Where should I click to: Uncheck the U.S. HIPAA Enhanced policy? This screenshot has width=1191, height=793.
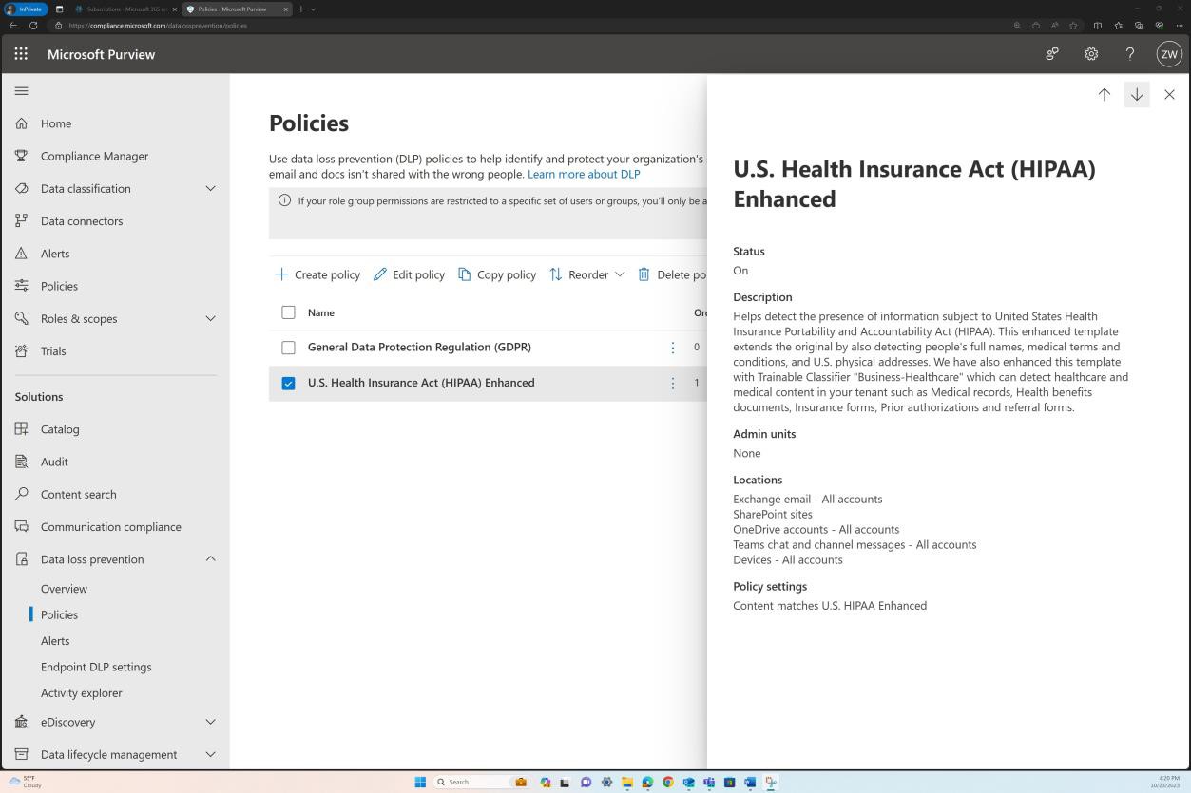pyautogui.click(x=289, y=382)
